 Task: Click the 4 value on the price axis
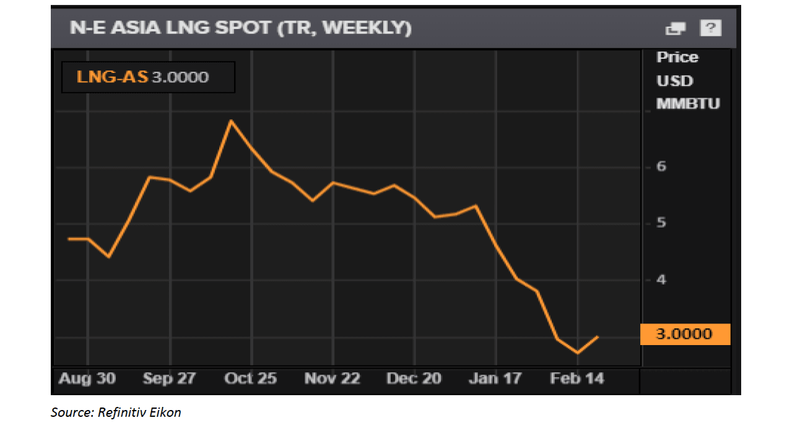click(661, 280)
